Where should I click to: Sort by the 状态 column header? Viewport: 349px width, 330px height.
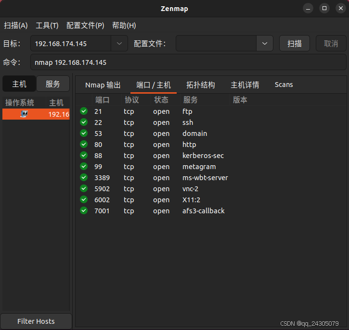tap(166, 100)
